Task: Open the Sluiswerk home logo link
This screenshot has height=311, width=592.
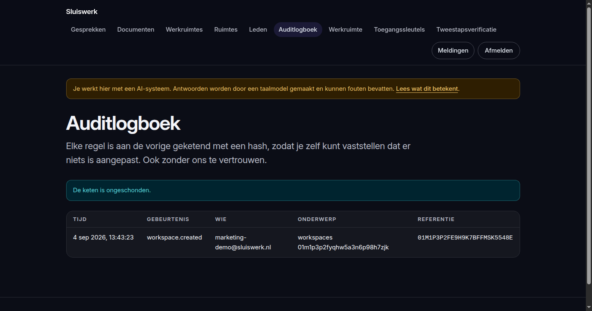Action: [x=81, y=12]
